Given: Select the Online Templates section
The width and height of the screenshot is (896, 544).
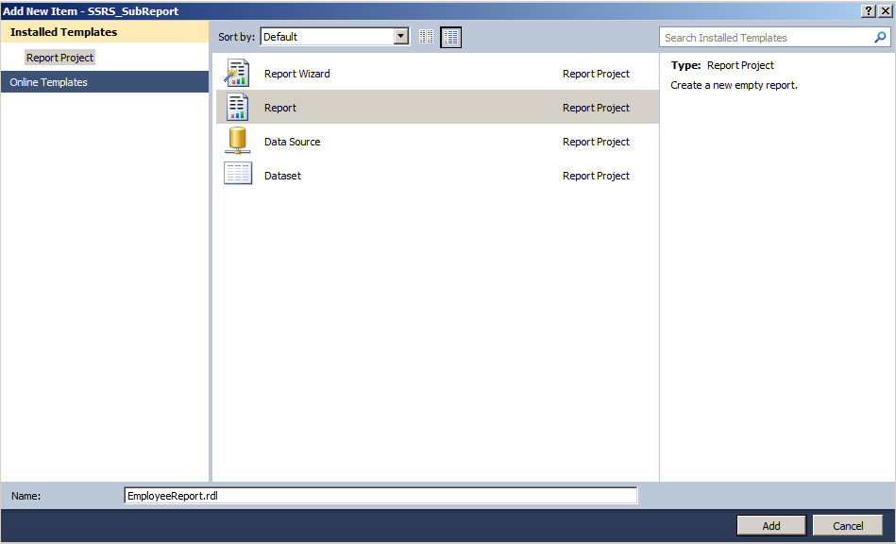Looking at the screenshot, I should click(x=105, y=82).
